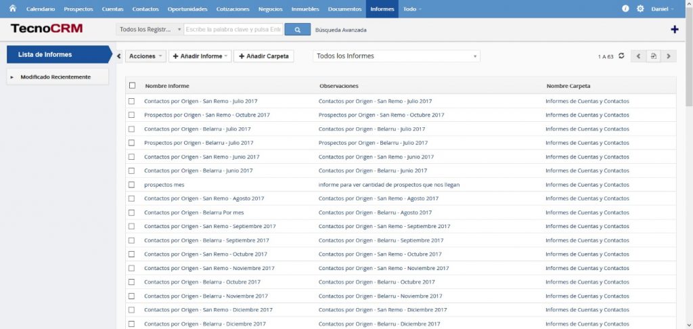Click the quick create plus icon
This screenshot has width=693, height=329.
click(x=674, y=30)
